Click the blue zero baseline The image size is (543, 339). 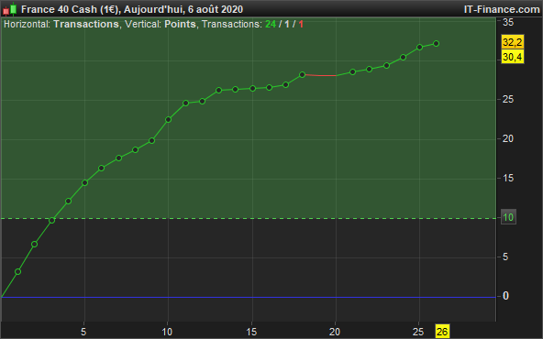coord(249,297)
